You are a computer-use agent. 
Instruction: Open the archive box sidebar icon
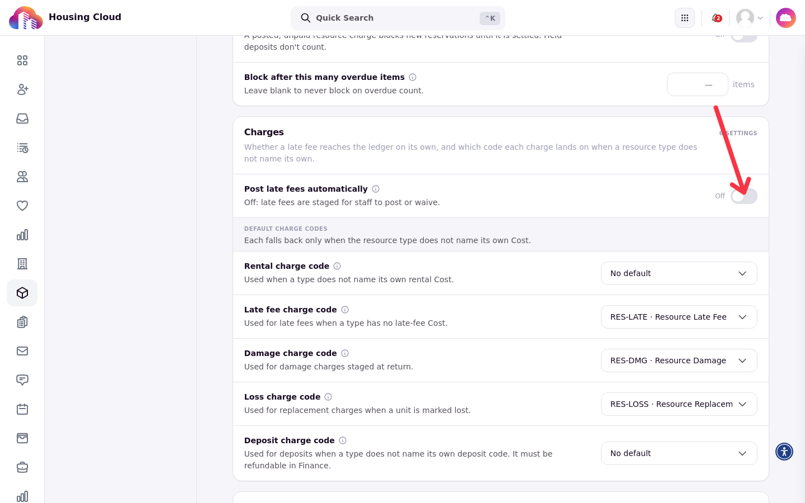click(22, 438)
